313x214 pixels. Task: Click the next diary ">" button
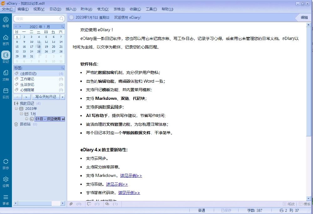click(26, 97)
